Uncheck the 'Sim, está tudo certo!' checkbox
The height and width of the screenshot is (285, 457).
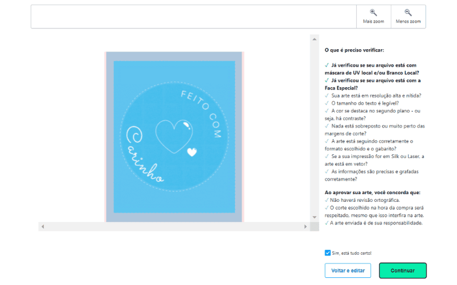pos(328,253)
